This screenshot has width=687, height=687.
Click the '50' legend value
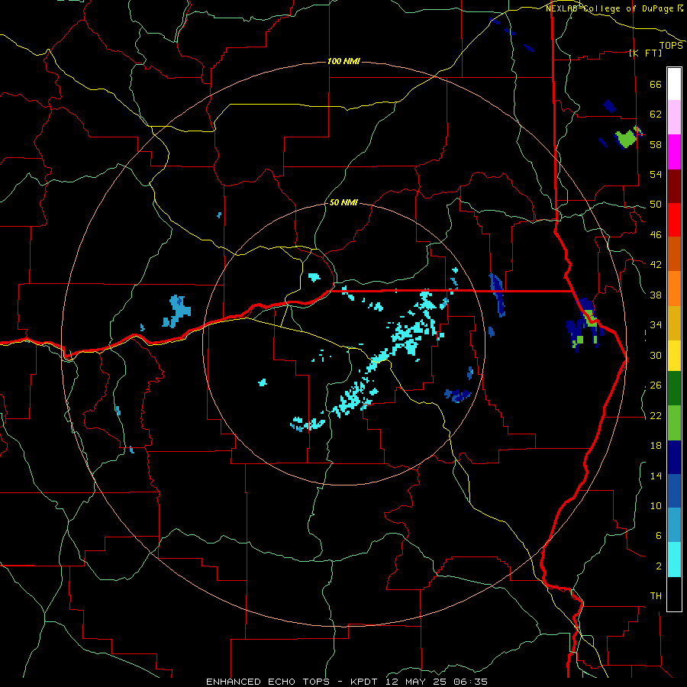click(x=656, y=205)
